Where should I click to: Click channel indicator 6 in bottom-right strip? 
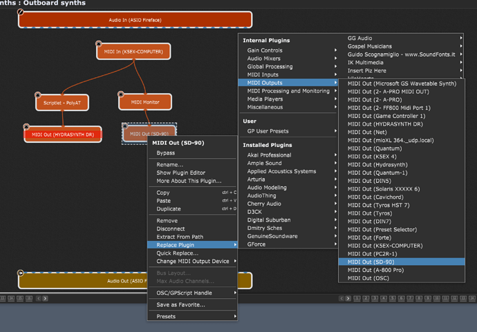tap(401, 298)
